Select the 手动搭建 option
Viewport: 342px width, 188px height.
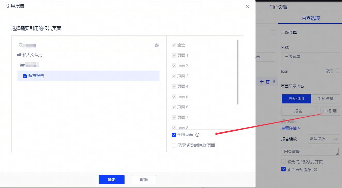325,99
